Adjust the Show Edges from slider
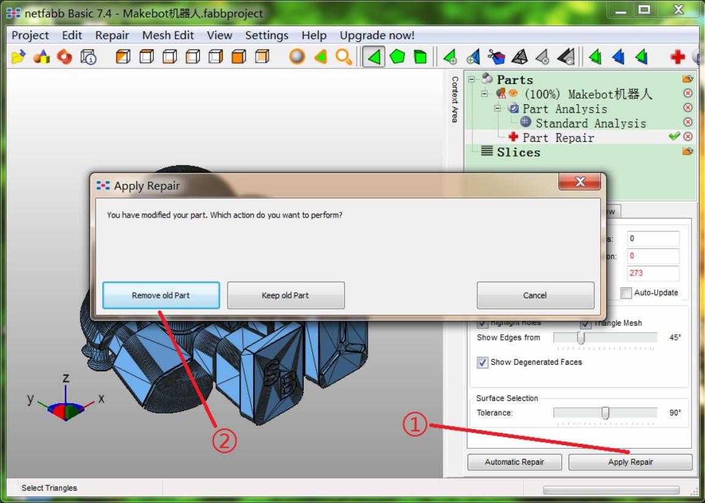 (x=580, y=337)
